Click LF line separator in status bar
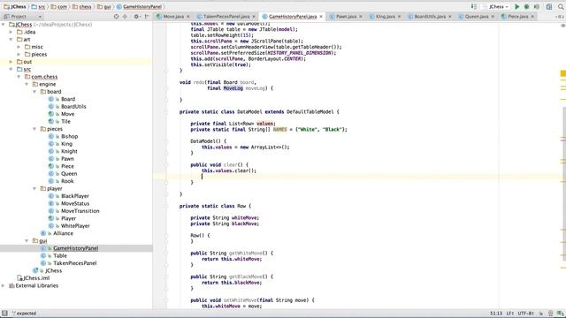The image size is (566, 318). [510, 314]
